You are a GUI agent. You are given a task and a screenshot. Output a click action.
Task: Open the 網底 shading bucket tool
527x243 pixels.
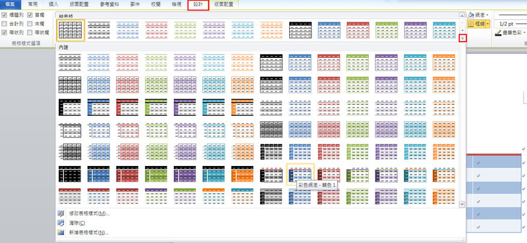471,14
